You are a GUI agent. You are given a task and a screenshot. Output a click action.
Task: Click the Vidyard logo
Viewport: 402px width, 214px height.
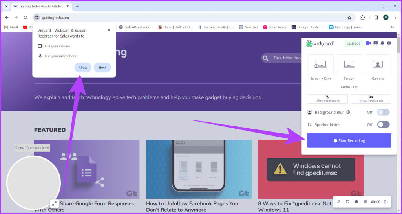[x=320, y=43]
